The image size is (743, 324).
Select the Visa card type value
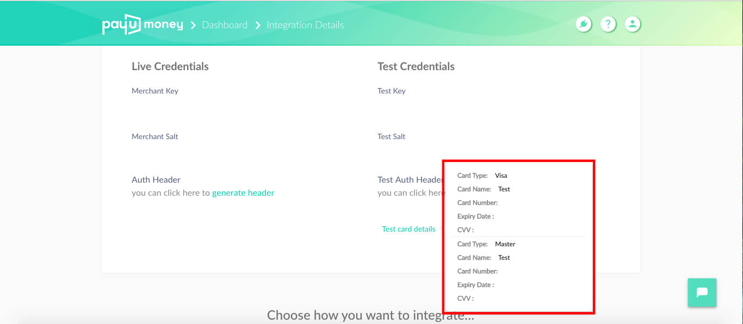501,176
